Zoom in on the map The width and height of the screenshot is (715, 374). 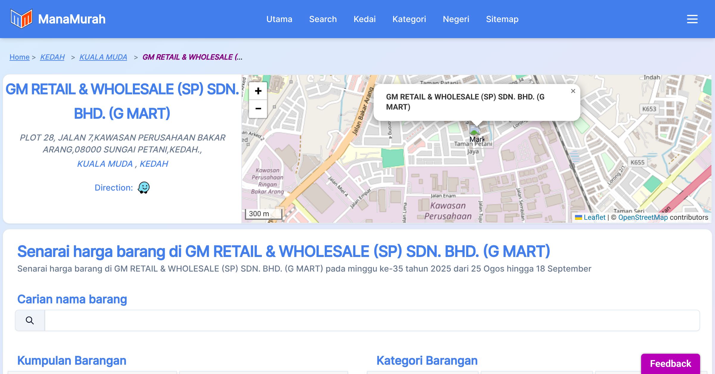[258, 91]
